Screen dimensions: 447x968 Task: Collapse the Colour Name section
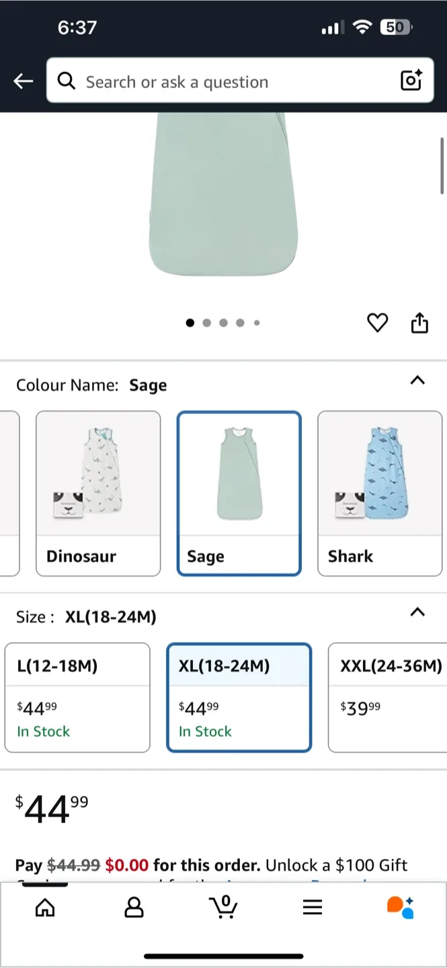(417, 380)
